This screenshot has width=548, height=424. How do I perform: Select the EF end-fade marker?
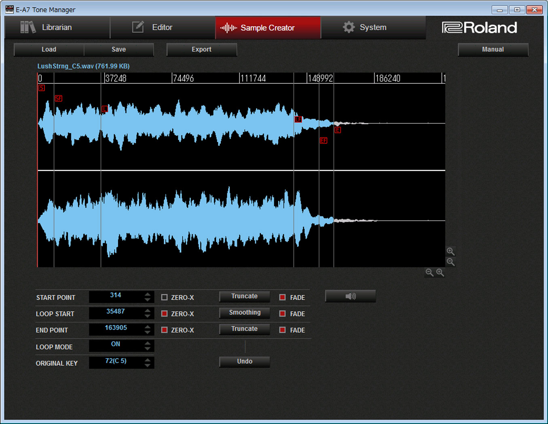(x=324, y=141)
